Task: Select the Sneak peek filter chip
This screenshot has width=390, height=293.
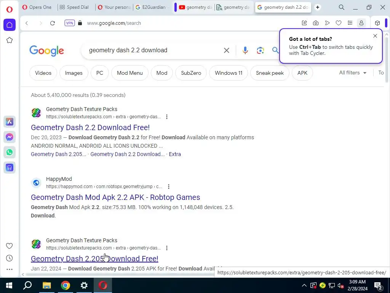Action: [x=270, y=73]
